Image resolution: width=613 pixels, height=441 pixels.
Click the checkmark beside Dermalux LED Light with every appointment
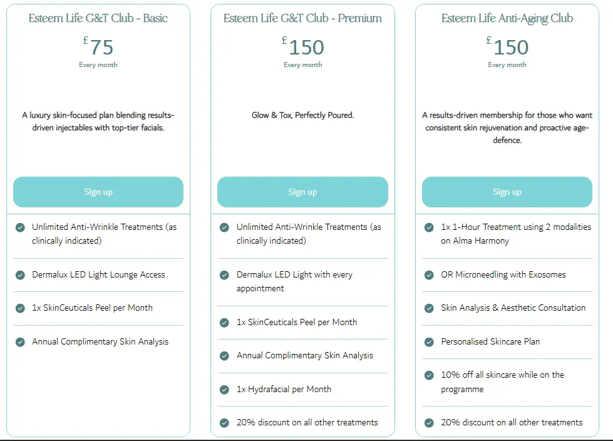point(224,274)
